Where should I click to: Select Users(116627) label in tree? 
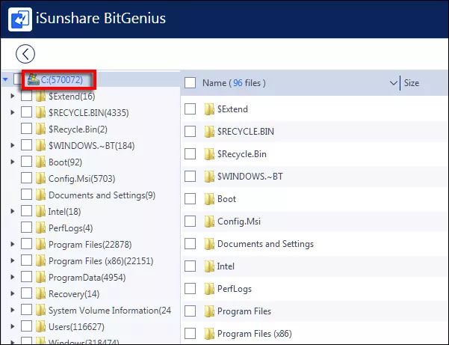[76, 326]
